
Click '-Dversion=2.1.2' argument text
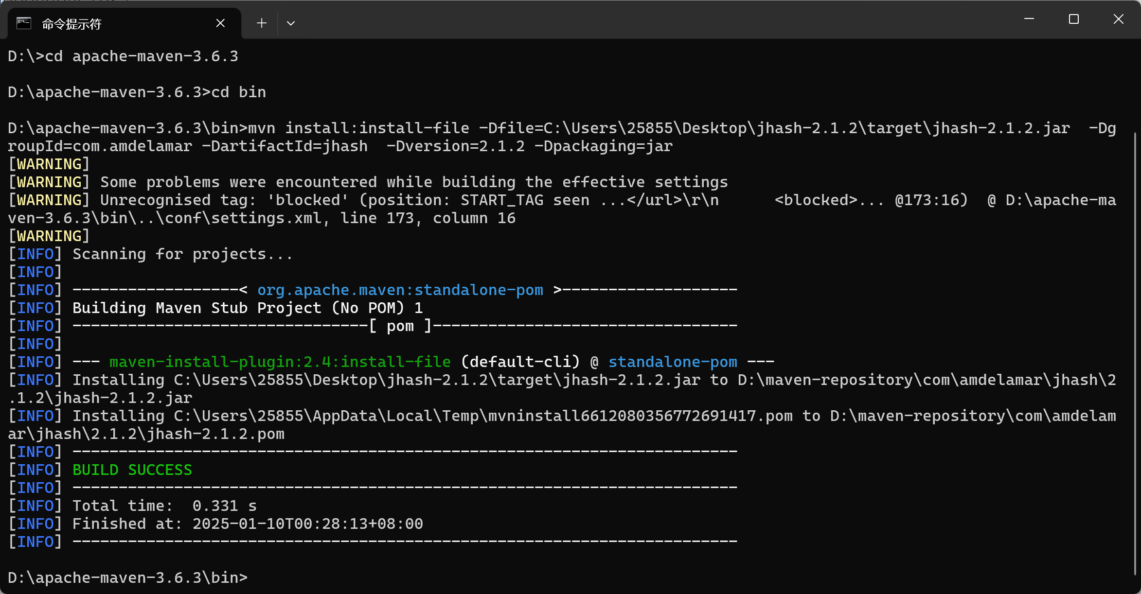click(x=456, y=146)
